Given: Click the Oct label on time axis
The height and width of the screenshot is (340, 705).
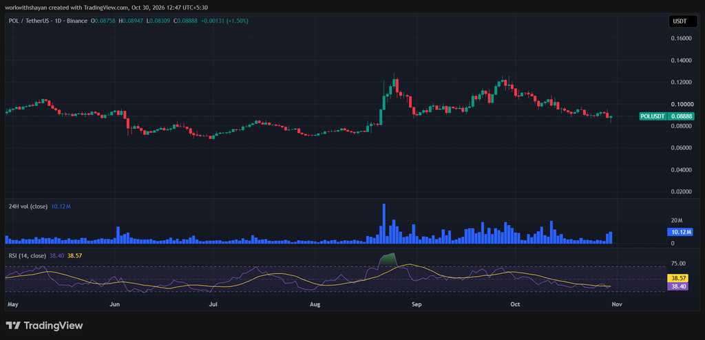Looking at the screenshot, I should pyautogui.click(x=515, y=304).
